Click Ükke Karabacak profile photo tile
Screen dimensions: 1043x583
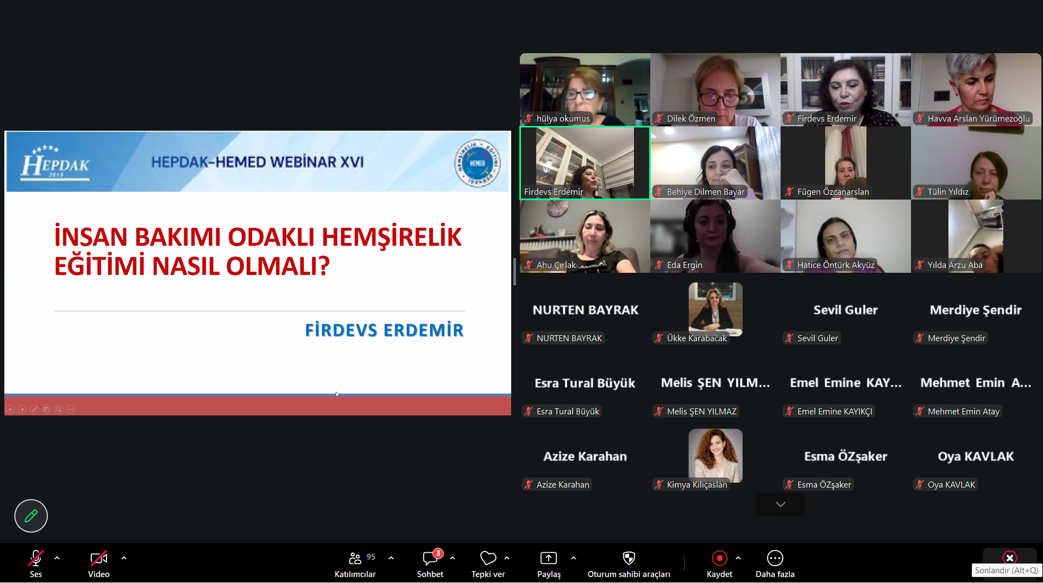(715, 309)
